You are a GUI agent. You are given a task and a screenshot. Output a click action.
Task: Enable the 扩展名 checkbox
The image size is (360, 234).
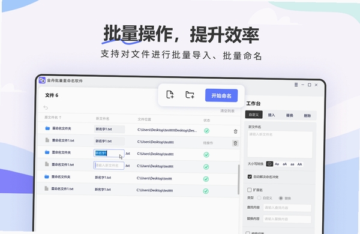pyautogui.click(x=250, y=190)
